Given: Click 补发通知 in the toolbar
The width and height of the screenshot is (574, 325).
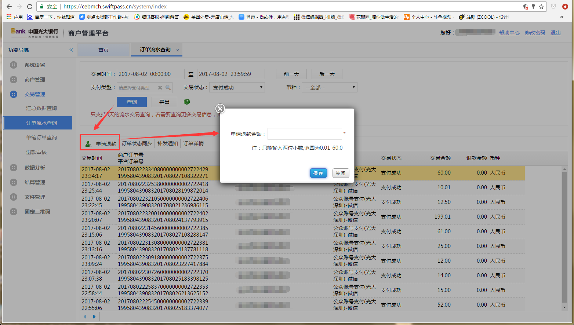Looking at the screenshot, I should [x=168, y=143].
